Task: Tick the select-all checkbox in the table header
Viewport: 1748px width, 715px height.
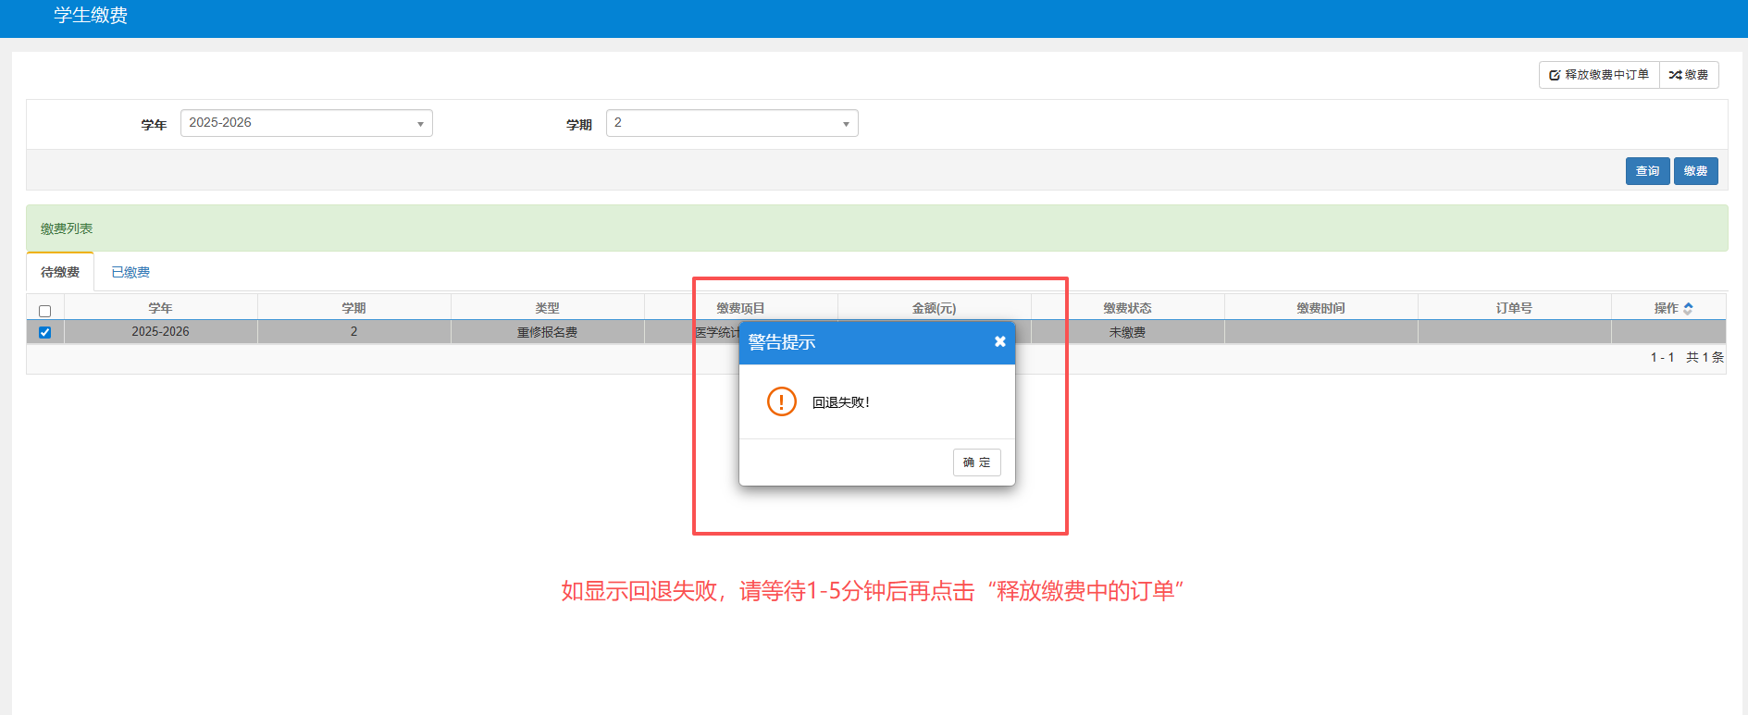Action: [44, 311]
